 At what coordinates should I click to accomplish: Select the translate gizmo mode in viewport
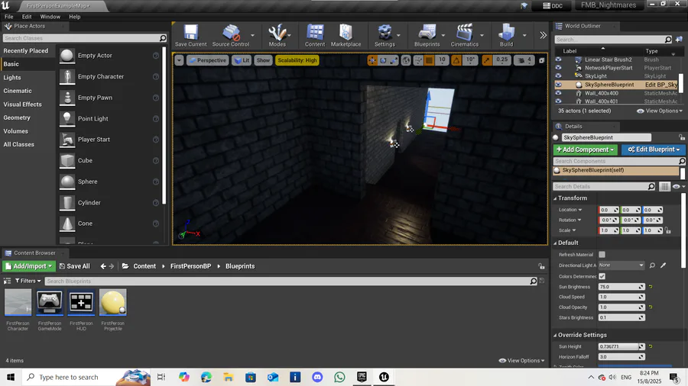coord(372,60)
